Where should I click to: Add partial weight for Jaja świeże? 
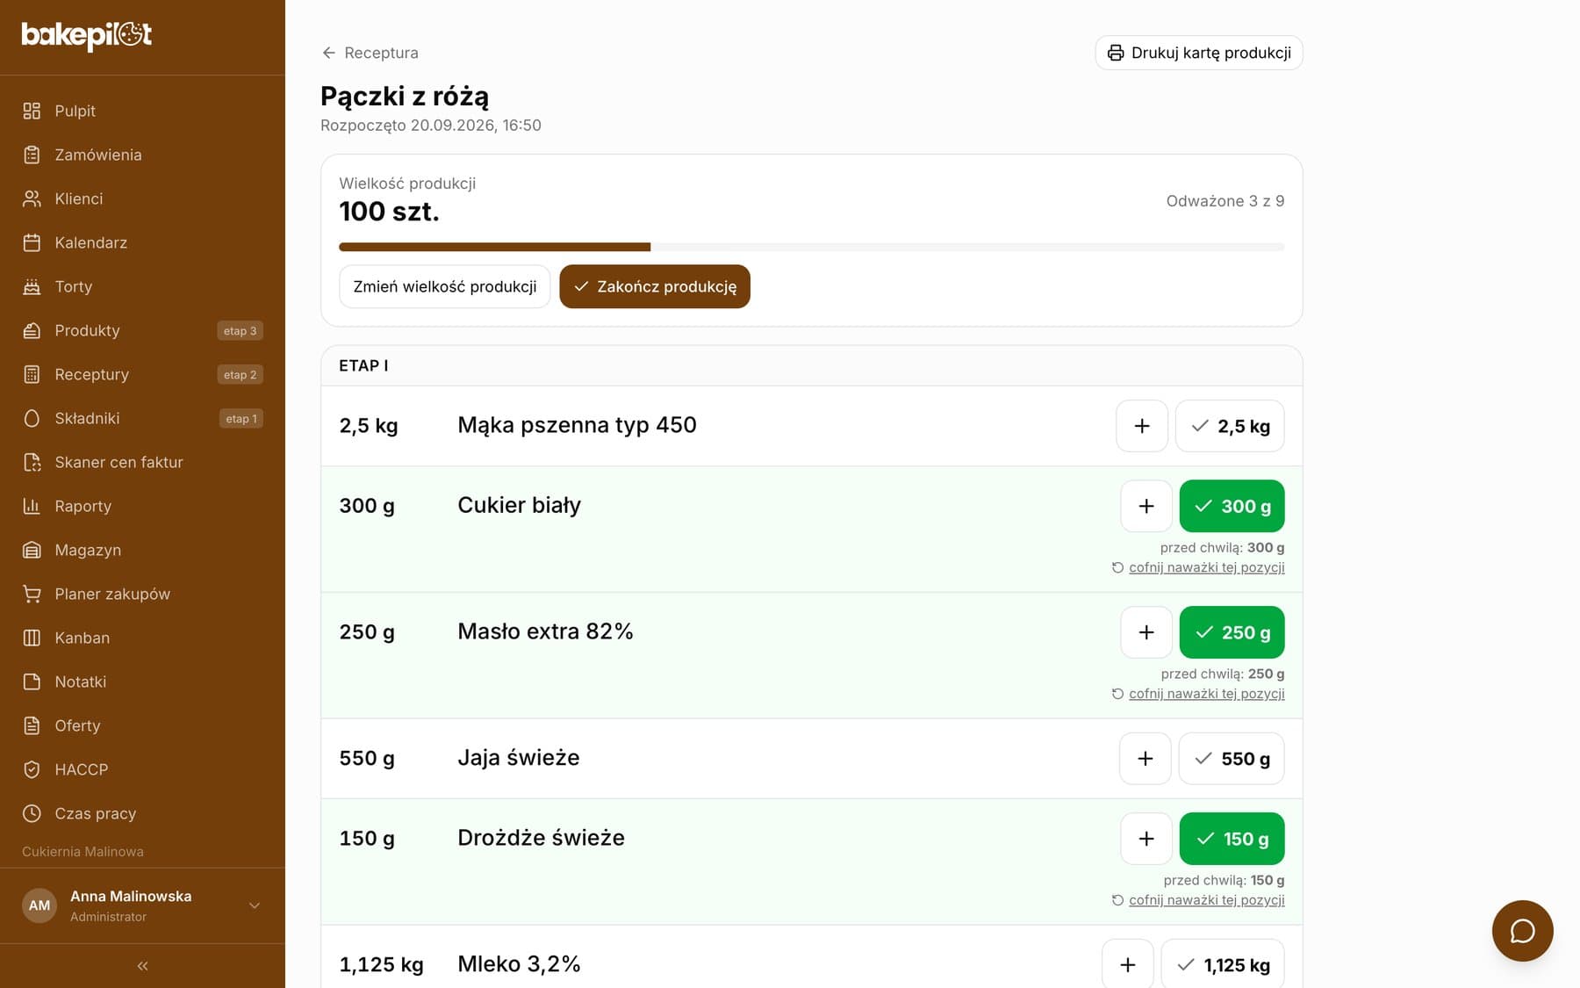[x=1145, y=759]
